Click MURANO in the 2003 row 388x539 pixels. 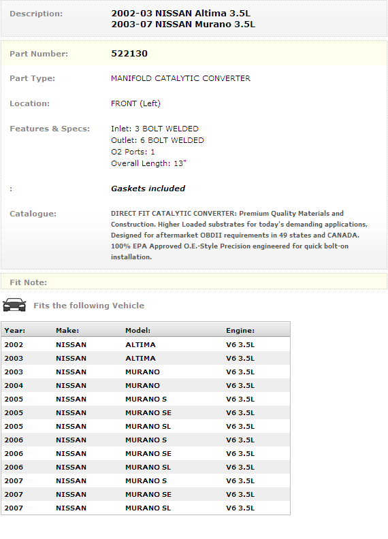[x=142, y=372]
